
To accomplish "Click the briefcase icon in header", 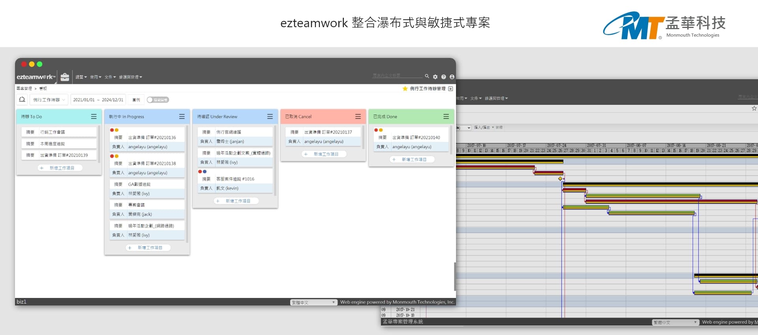I will [65, 76].
